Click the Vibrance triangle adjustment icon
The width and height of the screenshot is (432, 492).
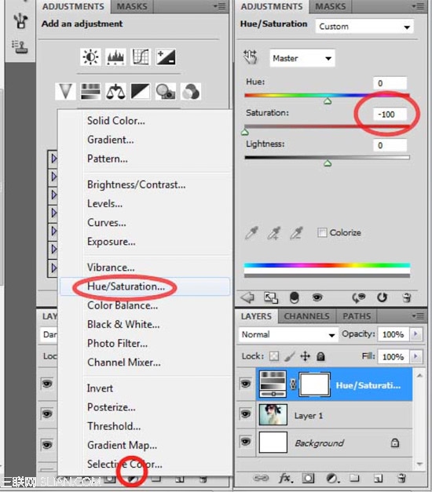[x=65, y=91]
